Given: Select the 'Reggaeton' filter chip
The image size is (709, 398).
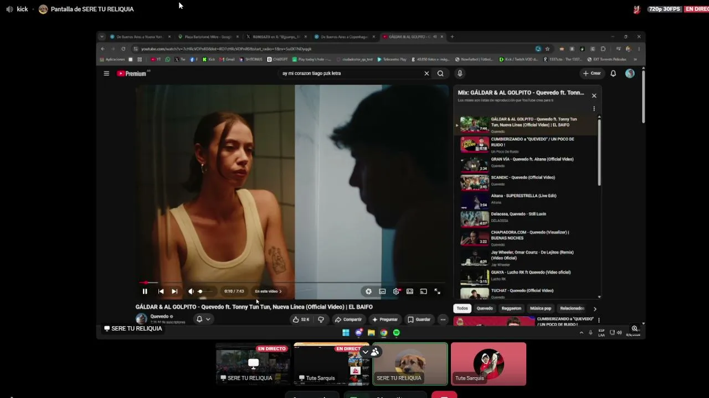Looking at the screenshot, I should [511, 308].
